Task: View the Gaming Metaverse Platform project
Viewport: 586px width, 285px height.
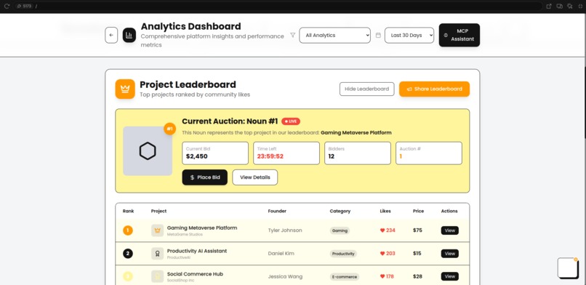Action: (x=449, y=230)
